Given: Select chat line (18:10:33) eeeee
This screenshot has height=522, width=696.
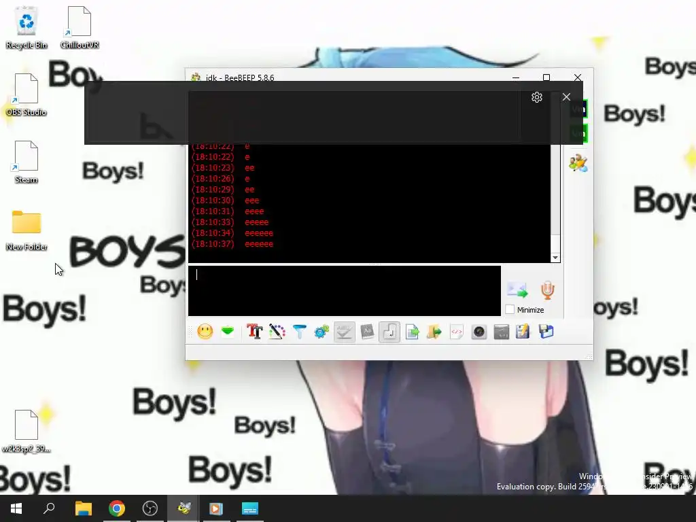Looking at the screenshot, I should (x=230, y=222).
